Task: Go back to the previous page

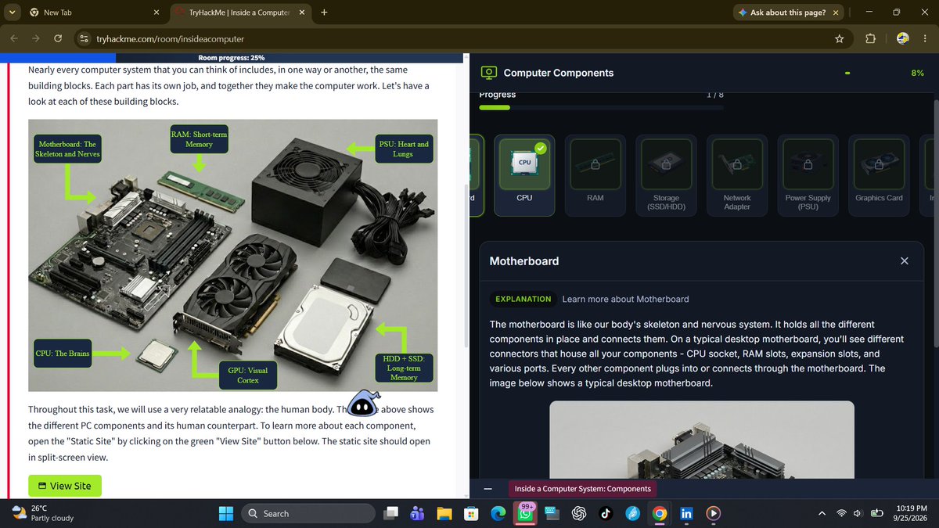Action: pyautogui.click(x=14, y=38)
